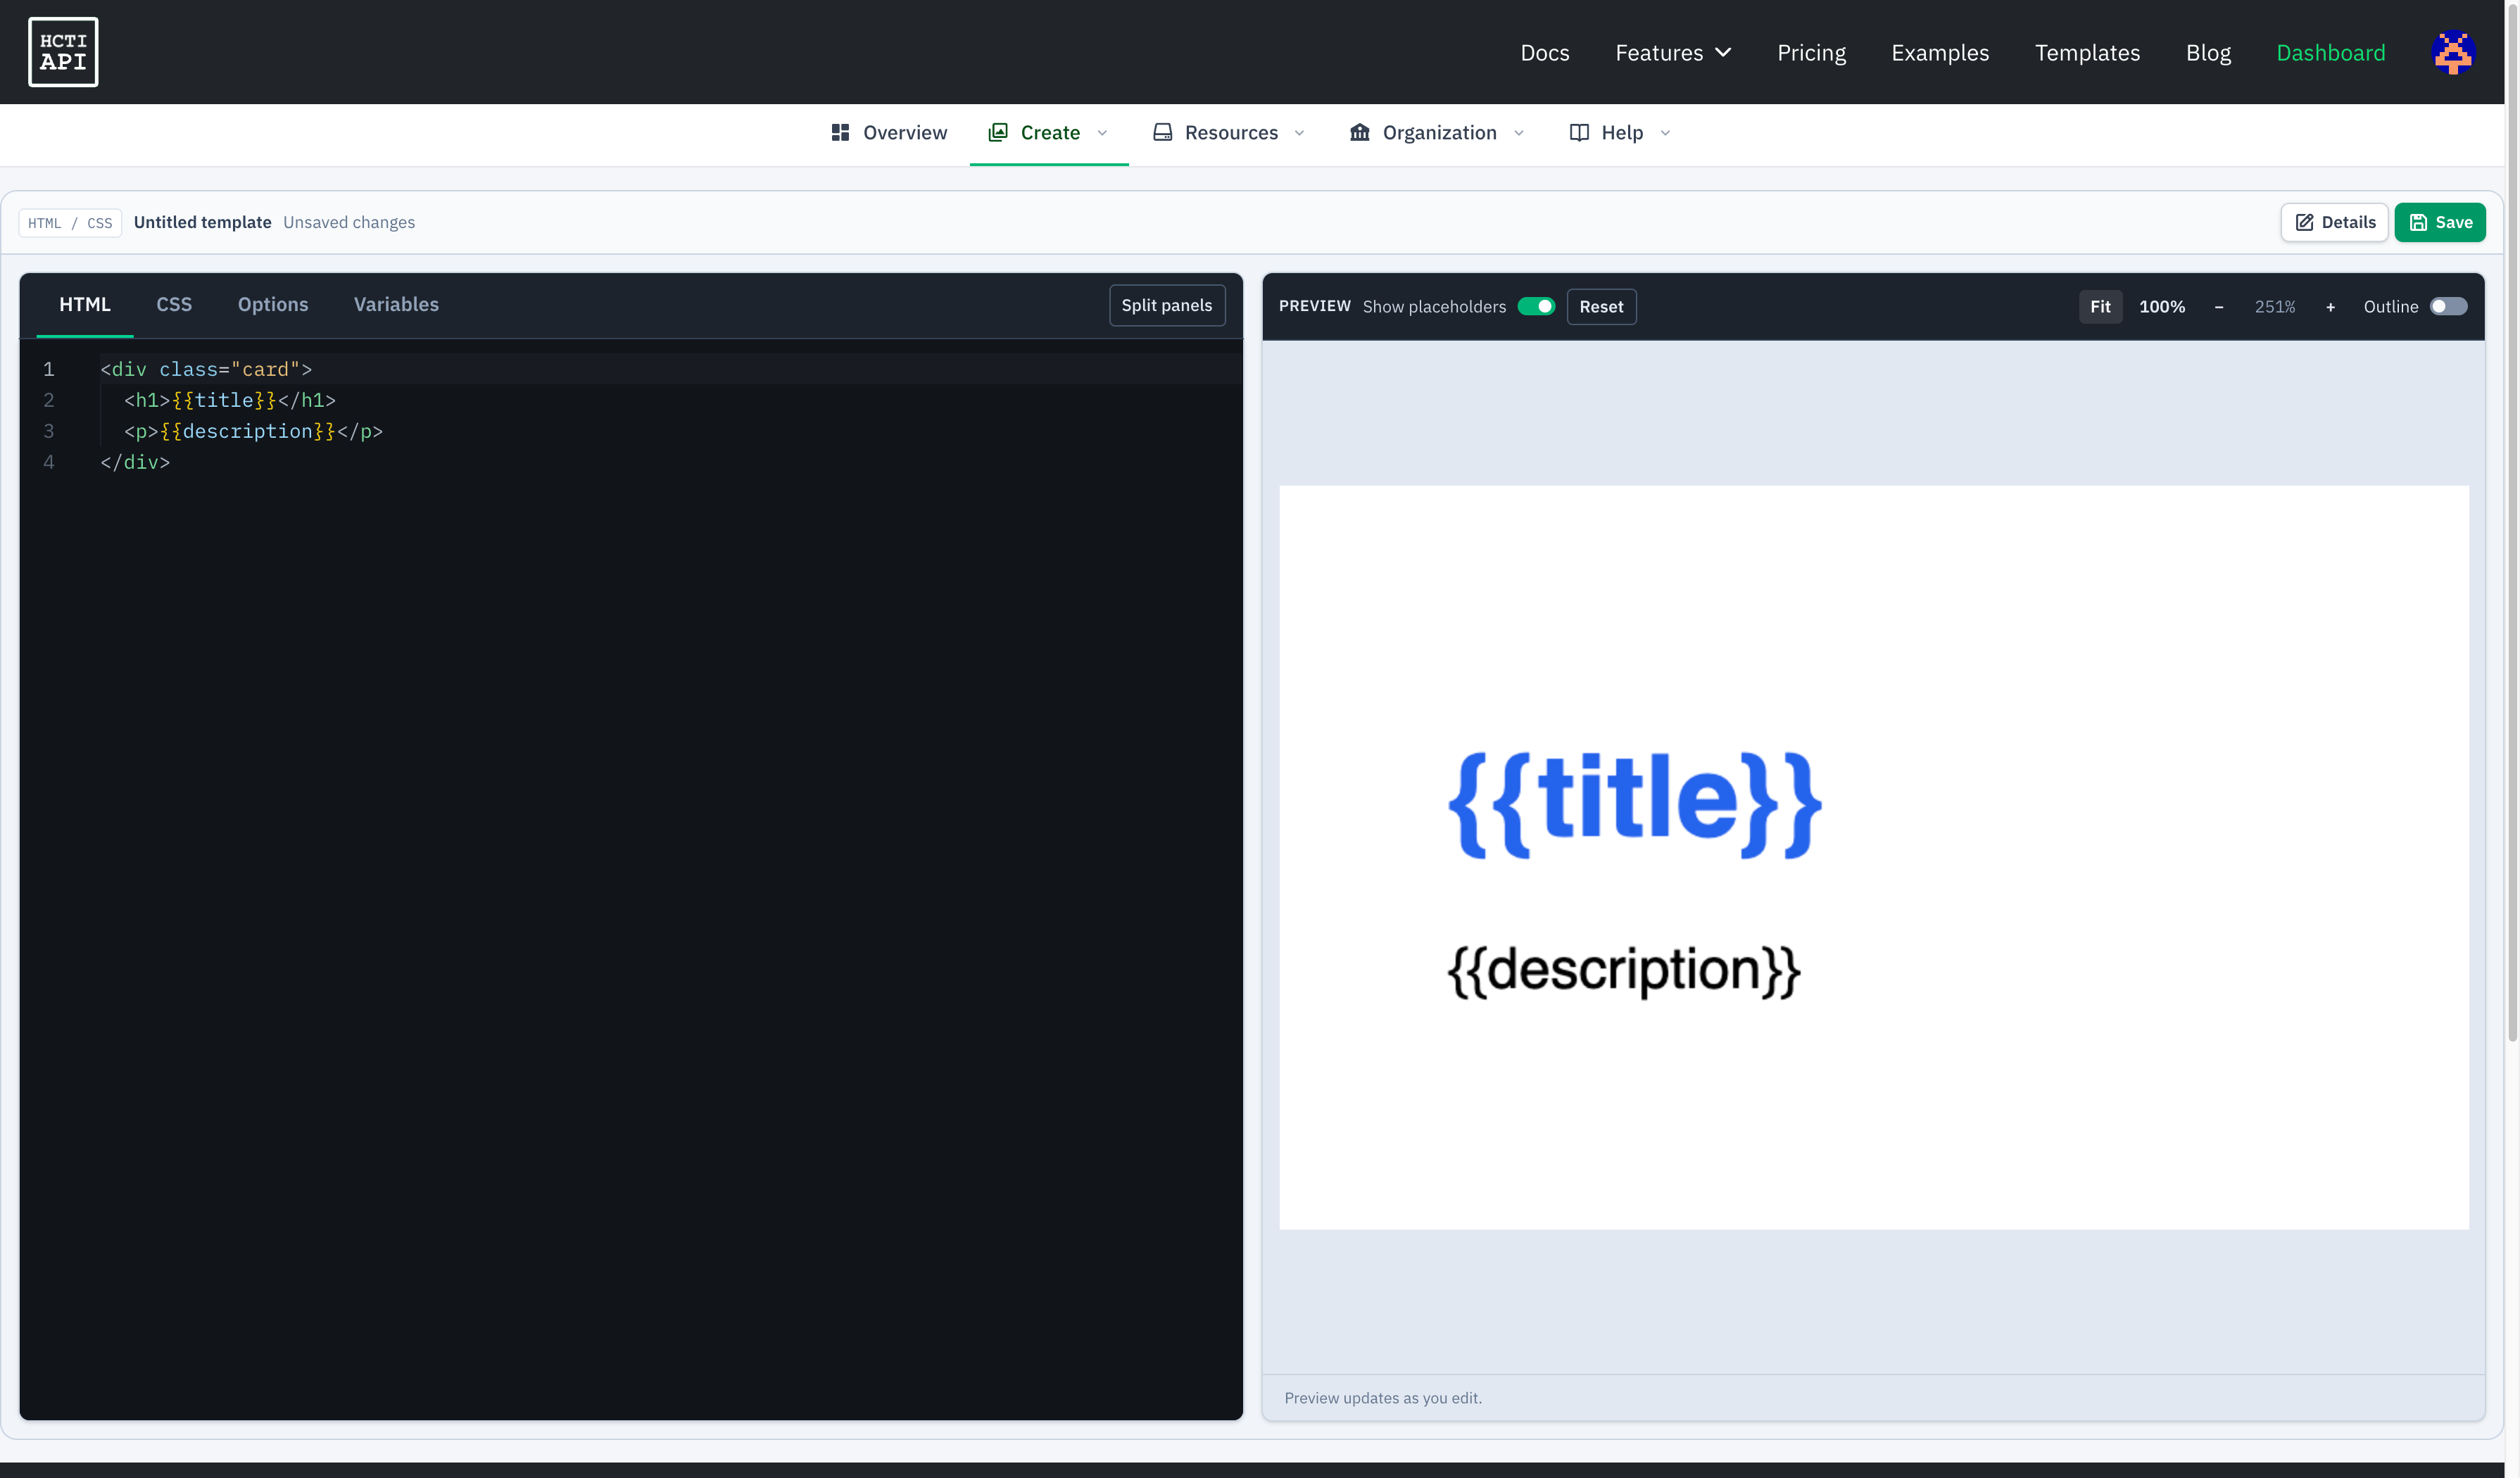Viewport: 2520px width, 1478px height.
Task: Click line number 4 in gutter
Action: point(48,462)
